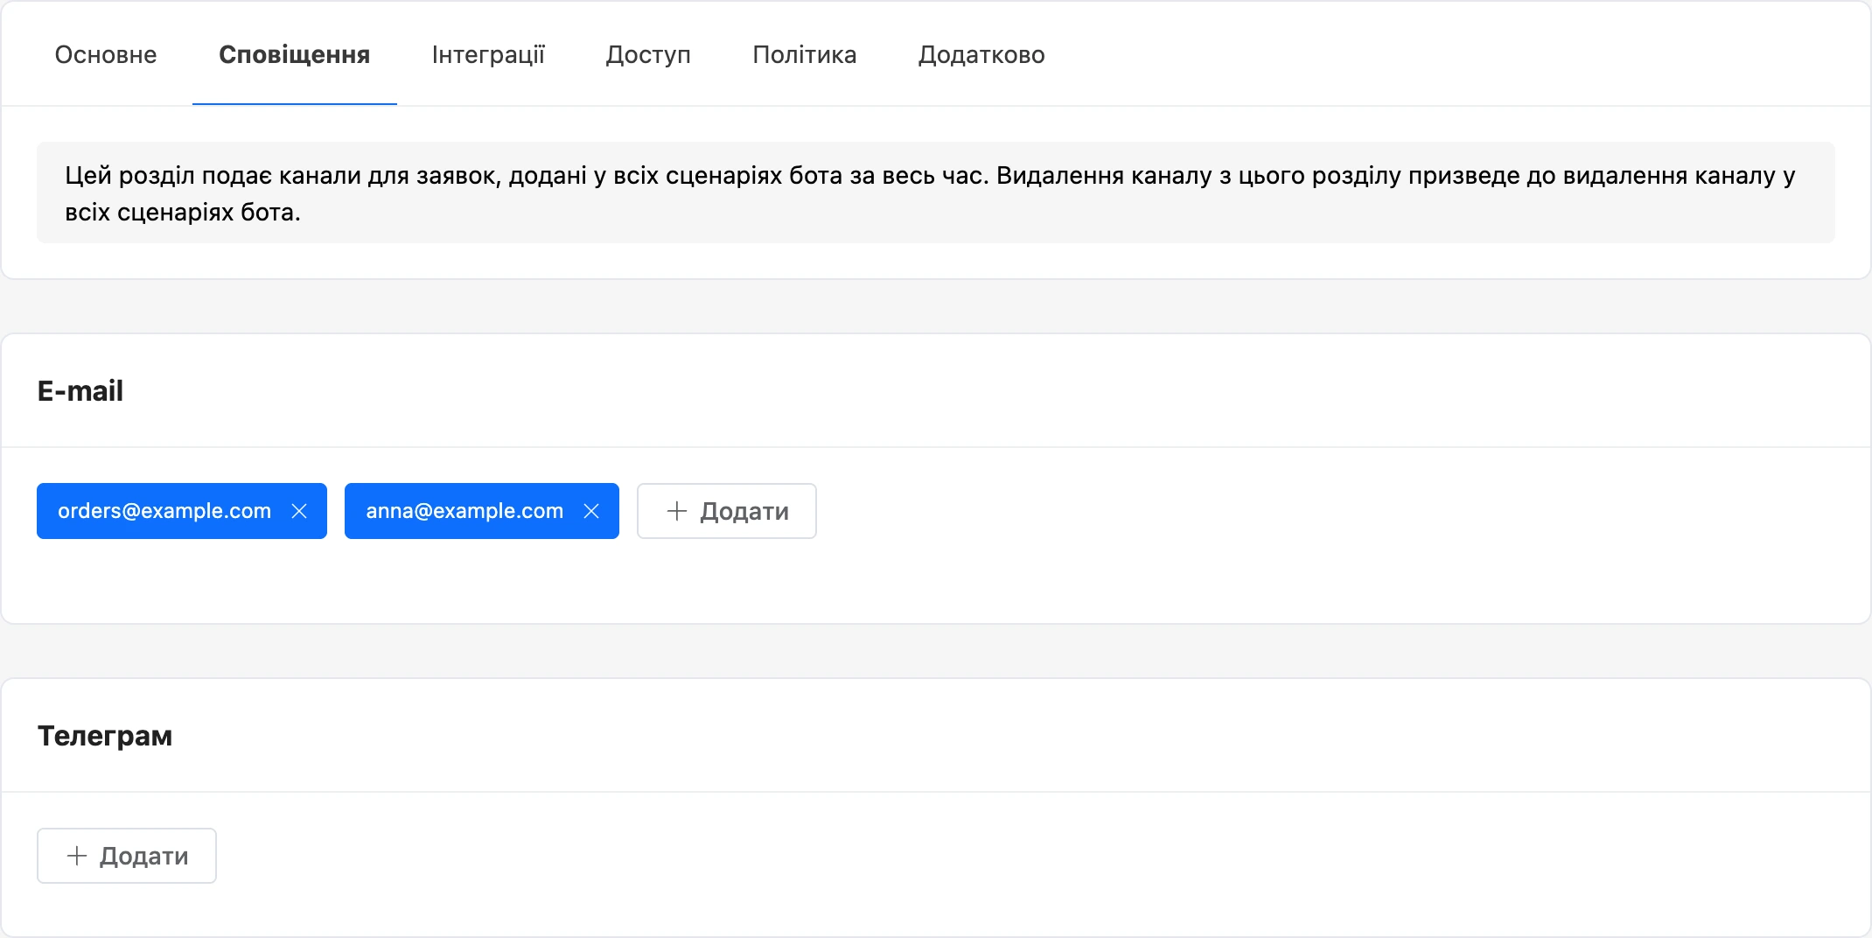The width and height of the screenshot is (1872, 938).
Task: Click the gray info notice about channel deletion
Action: pos(936,192)
